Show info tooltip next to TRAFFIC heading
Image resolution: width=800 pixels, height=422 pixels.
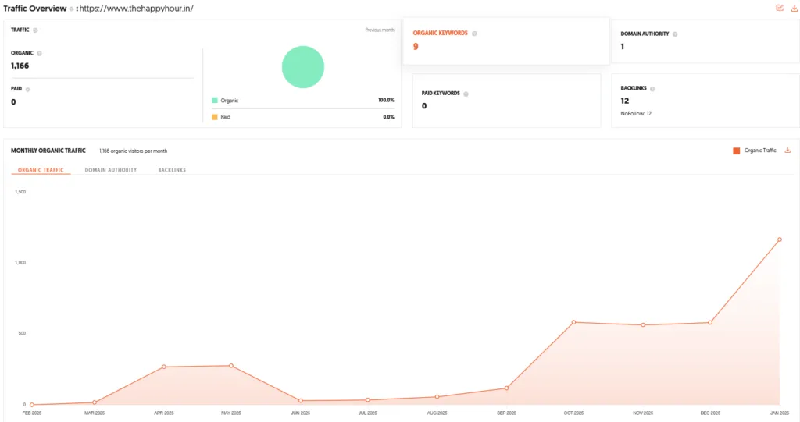pos(35,30)
